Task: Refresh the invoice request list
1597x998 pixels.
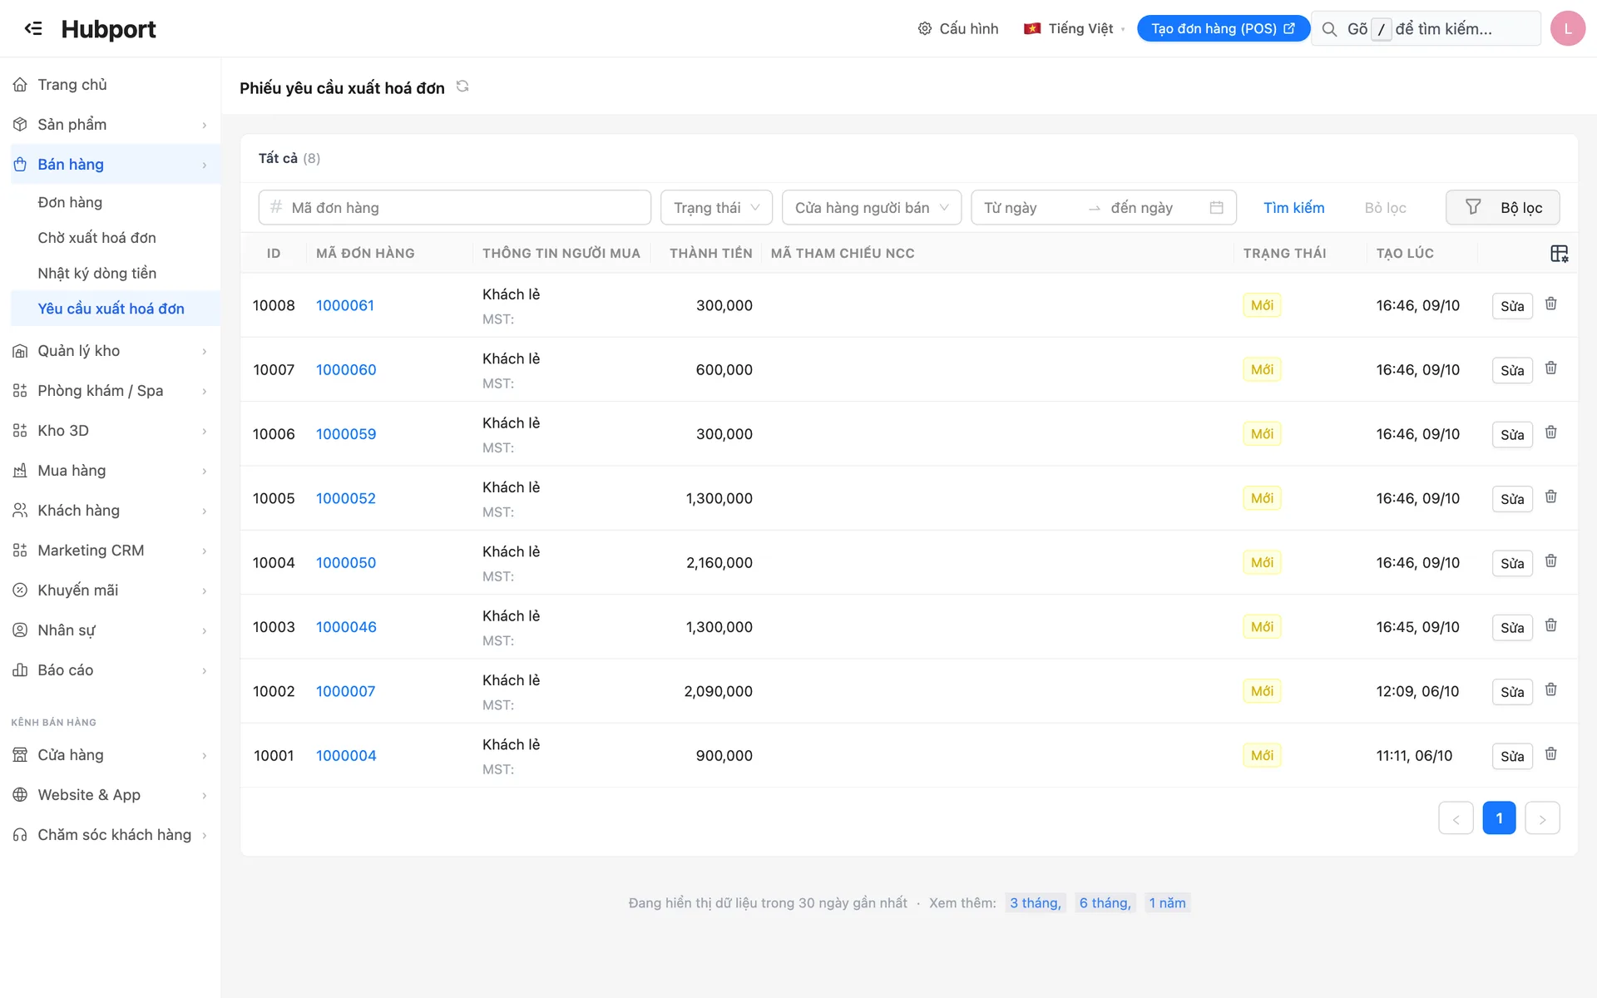Action: coord(462,86)
